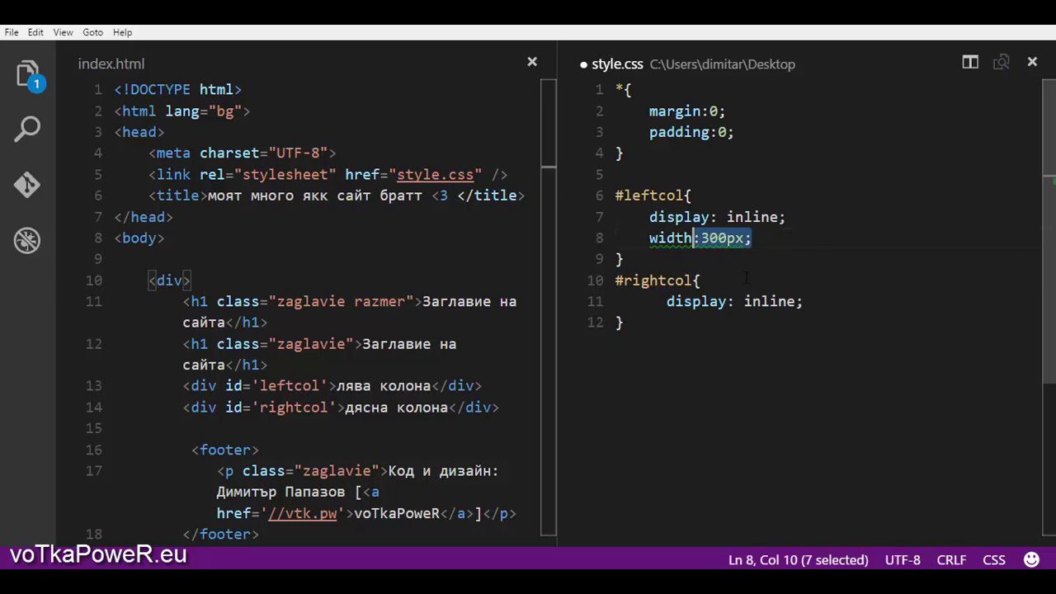The height and width of the screenshot is (594, 1056).
Task: Click the "<html lang="bg">" line
Action: tap(182, 111)
